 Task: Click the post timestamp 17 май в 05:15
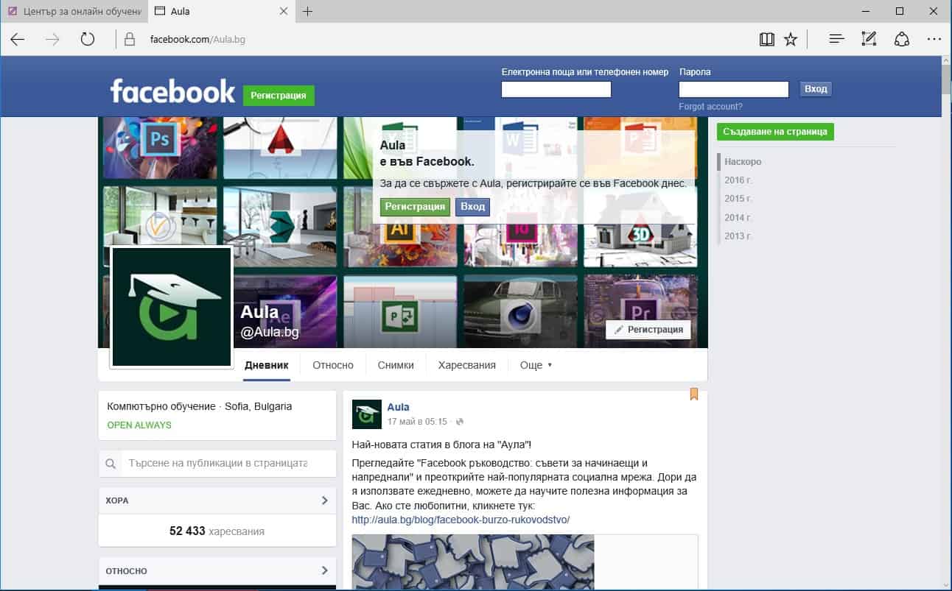(417, 422)
